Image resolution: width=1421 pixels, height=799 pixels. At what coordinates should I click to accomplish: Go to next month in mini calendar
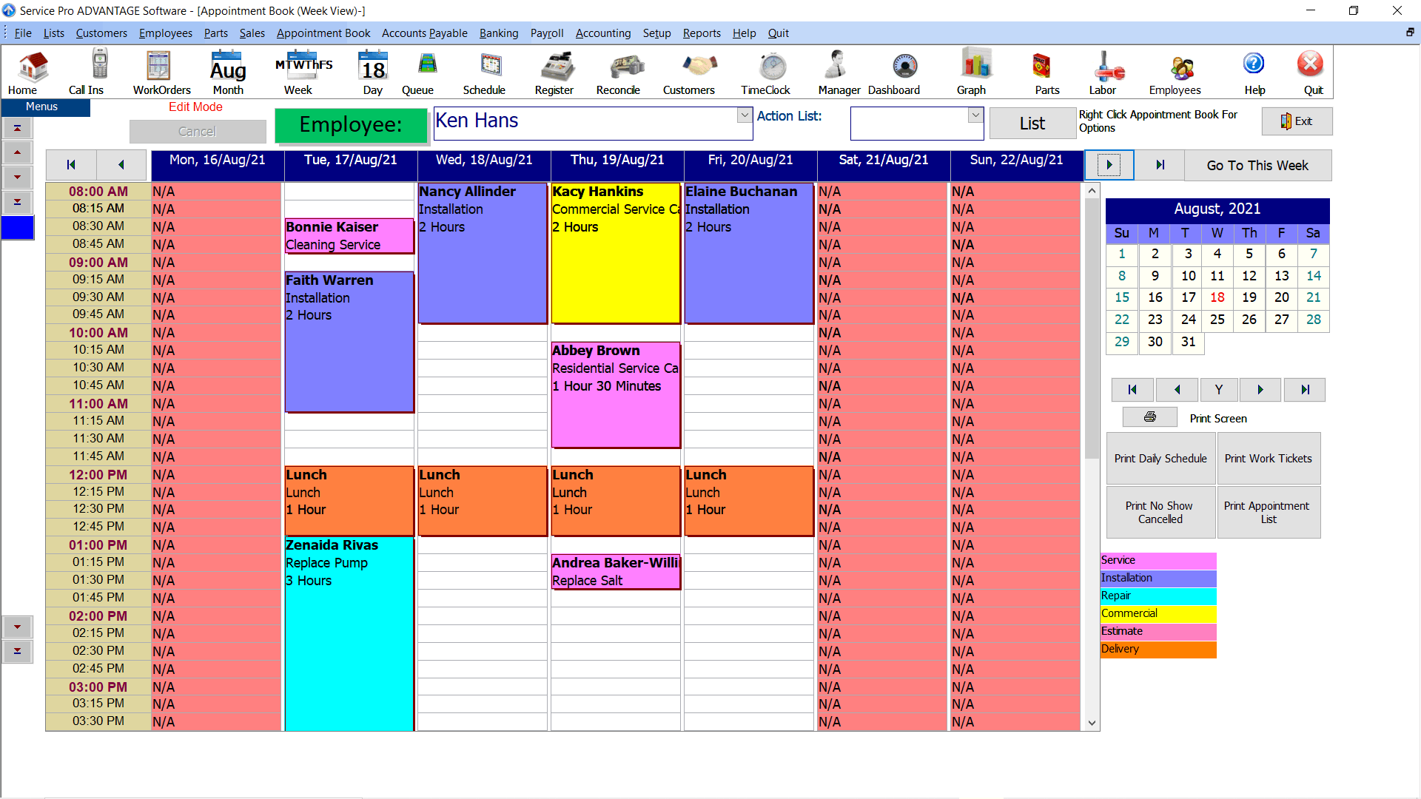click(x=1261, y=390)
